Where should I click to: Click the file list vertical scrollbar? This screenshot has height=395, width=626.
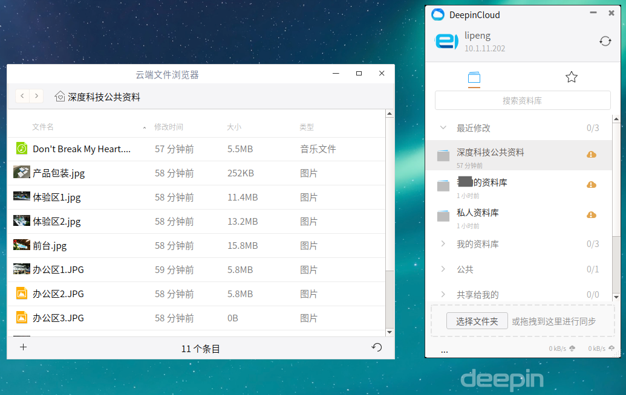point(390,223)
